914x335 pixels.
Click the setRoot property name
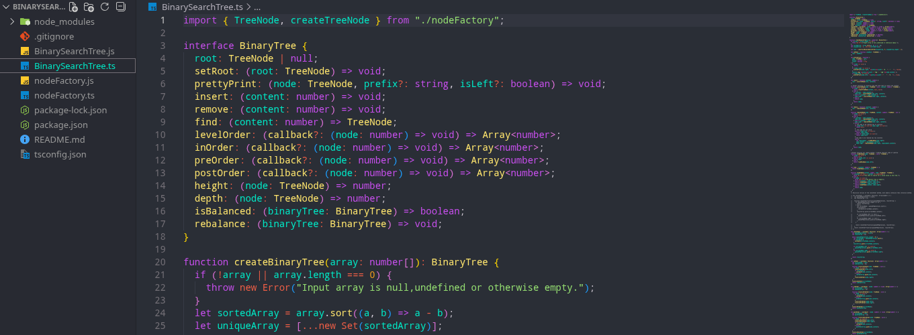[x=214, y=71]
